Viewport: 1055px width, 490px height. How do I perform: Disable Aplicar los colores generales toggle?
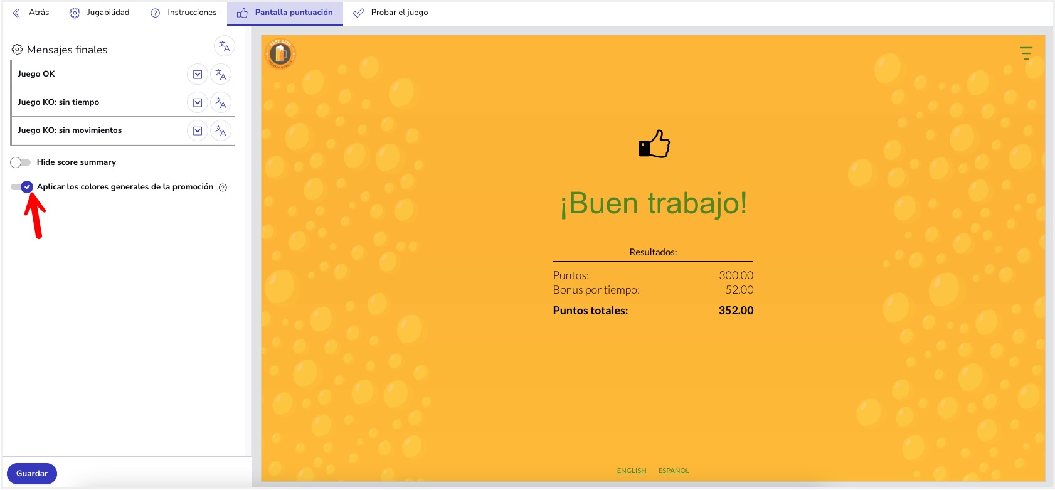coord(21,187)
